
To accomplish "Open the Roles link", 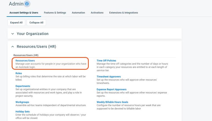I will [x=19, y=73].
